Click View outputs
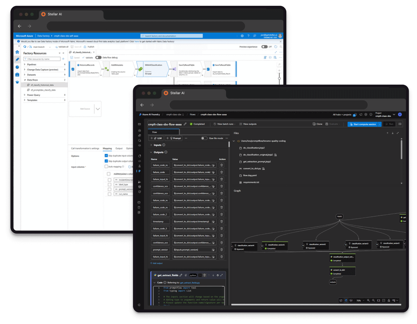 [248, 124]
